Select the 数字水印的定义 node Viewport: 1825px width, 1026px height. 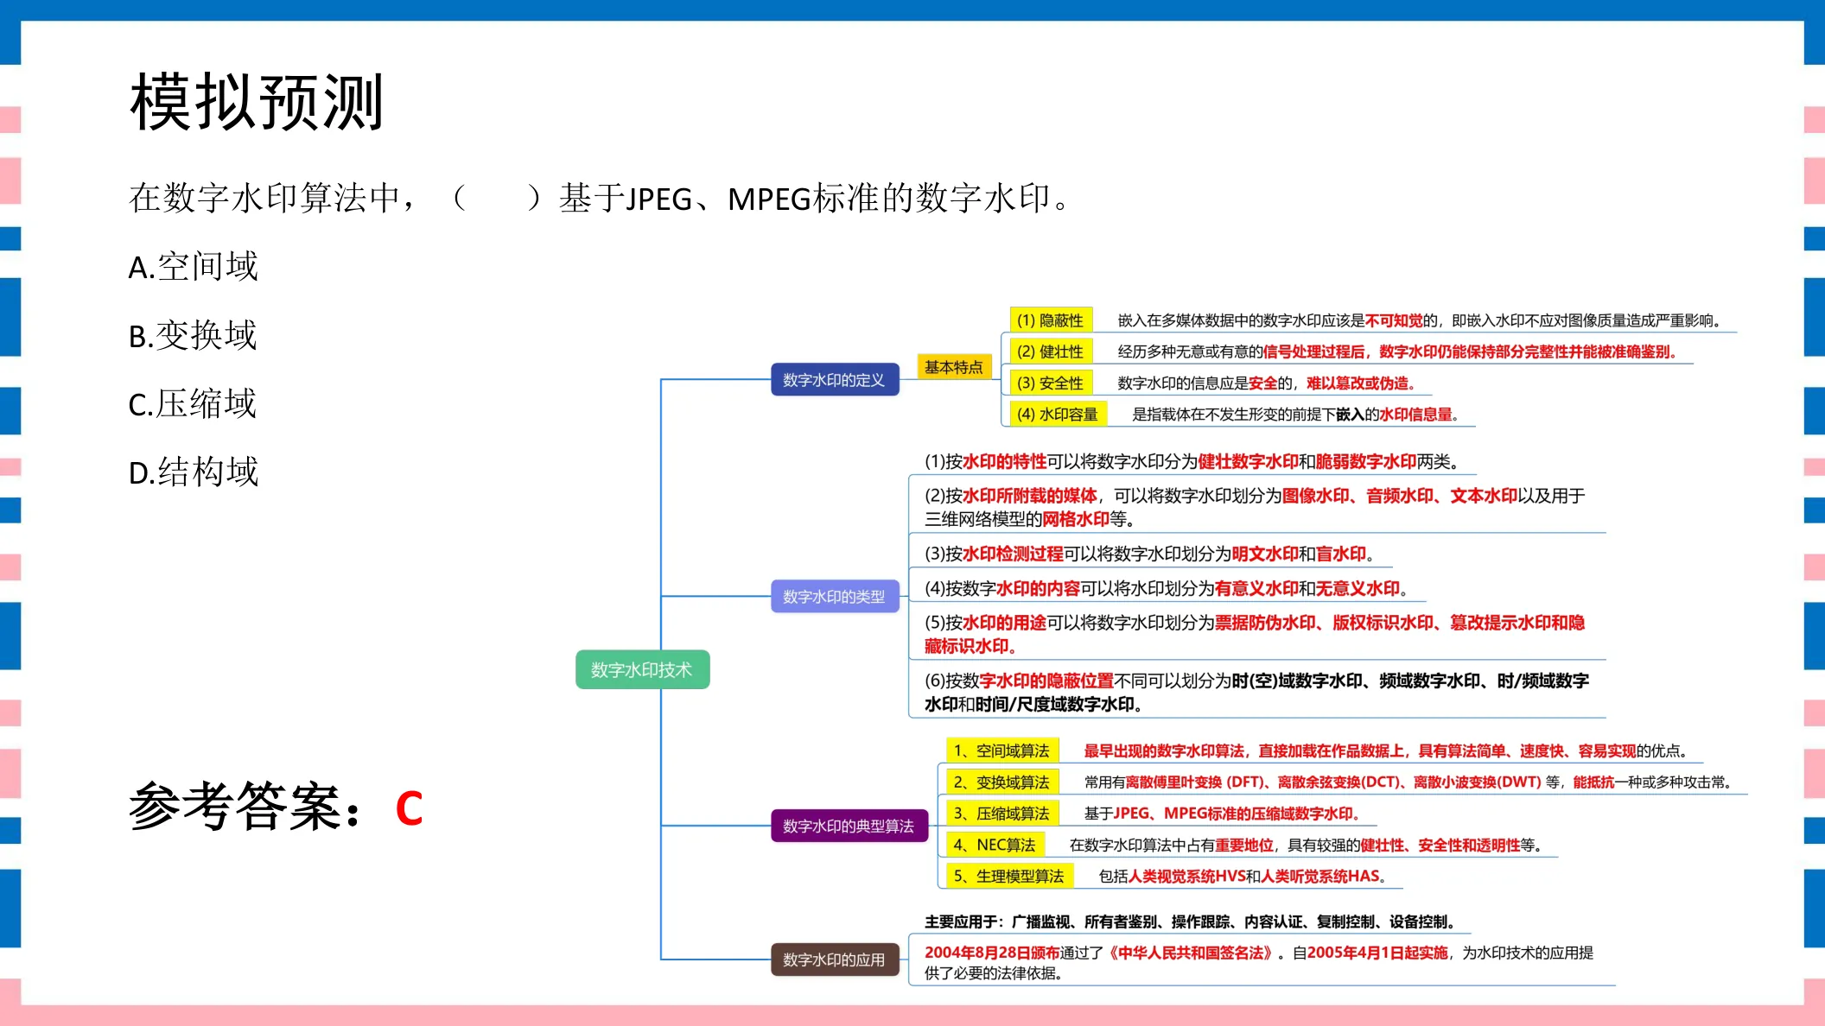[x=834, y=380]
